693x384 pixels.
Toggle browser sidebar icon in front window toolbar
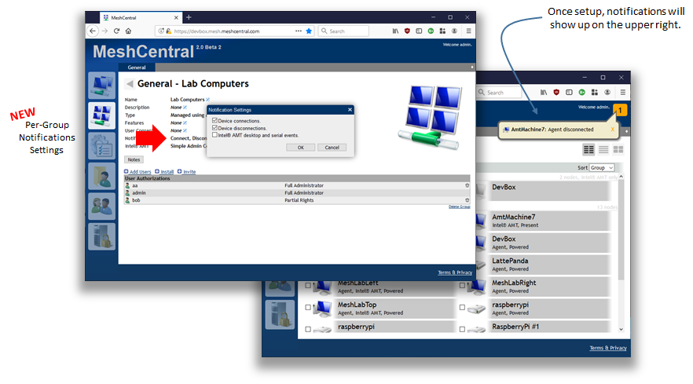(419, 31)
